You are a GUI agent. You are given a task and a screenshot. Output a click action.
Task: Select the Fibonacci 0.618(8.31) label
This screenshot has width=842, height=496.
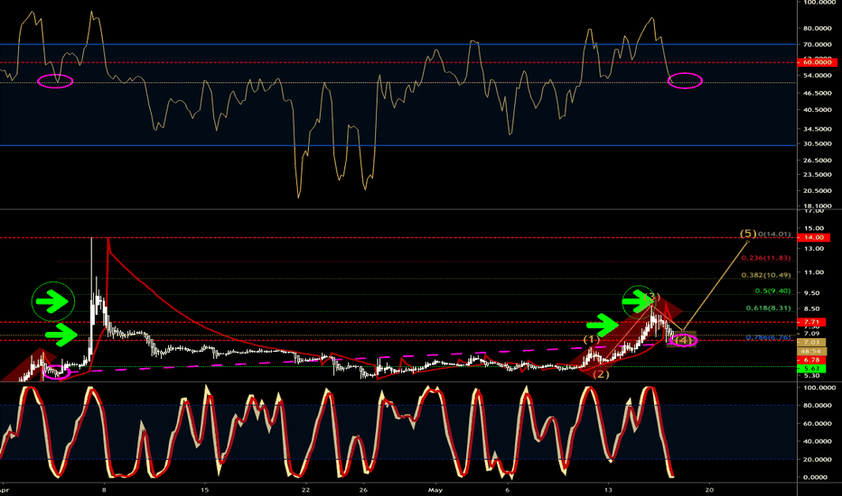coord(768,308)
